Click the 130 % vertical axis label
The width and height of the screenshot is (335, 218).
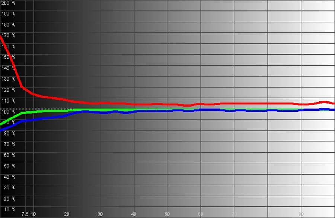click(x=7, y=79)
